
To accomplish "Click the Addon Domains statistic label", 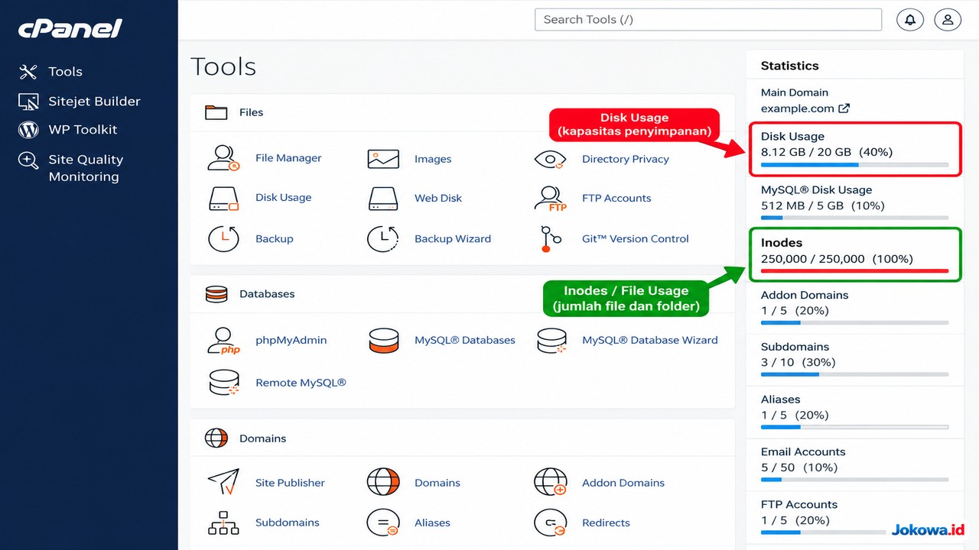I will coord(805,295).
